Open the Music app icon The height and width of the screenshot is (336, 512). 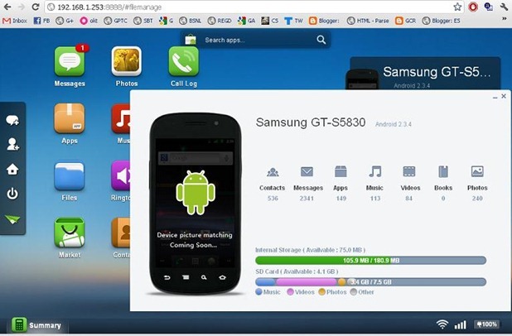click(121, 118)
